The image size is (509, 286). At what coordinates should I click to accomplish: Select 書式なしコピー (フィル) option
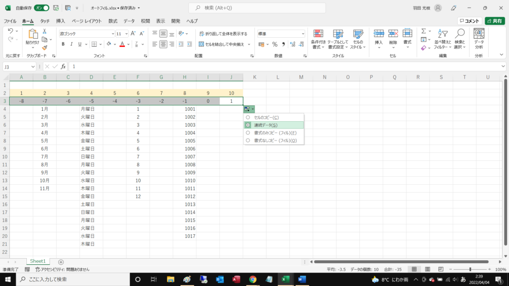point(274,141)
